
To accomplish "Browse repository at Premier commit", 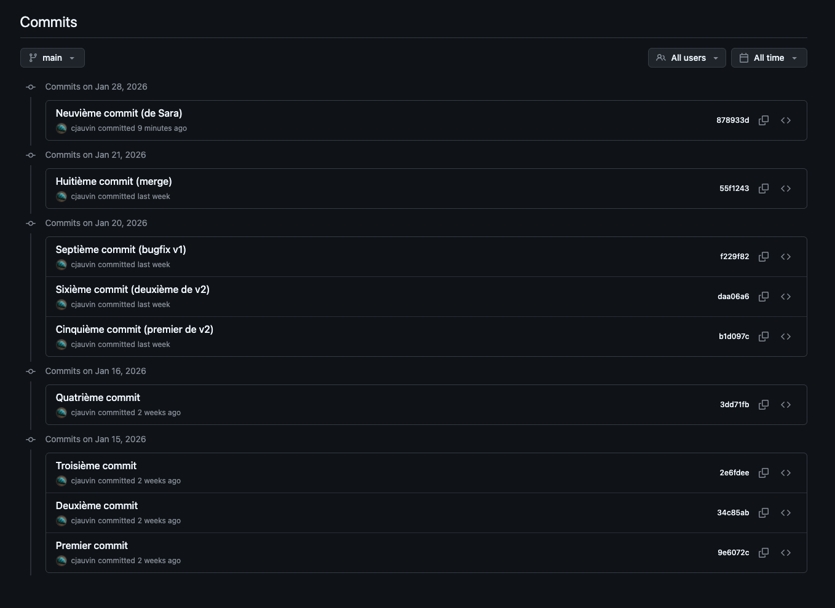I will tap(786, 553).
